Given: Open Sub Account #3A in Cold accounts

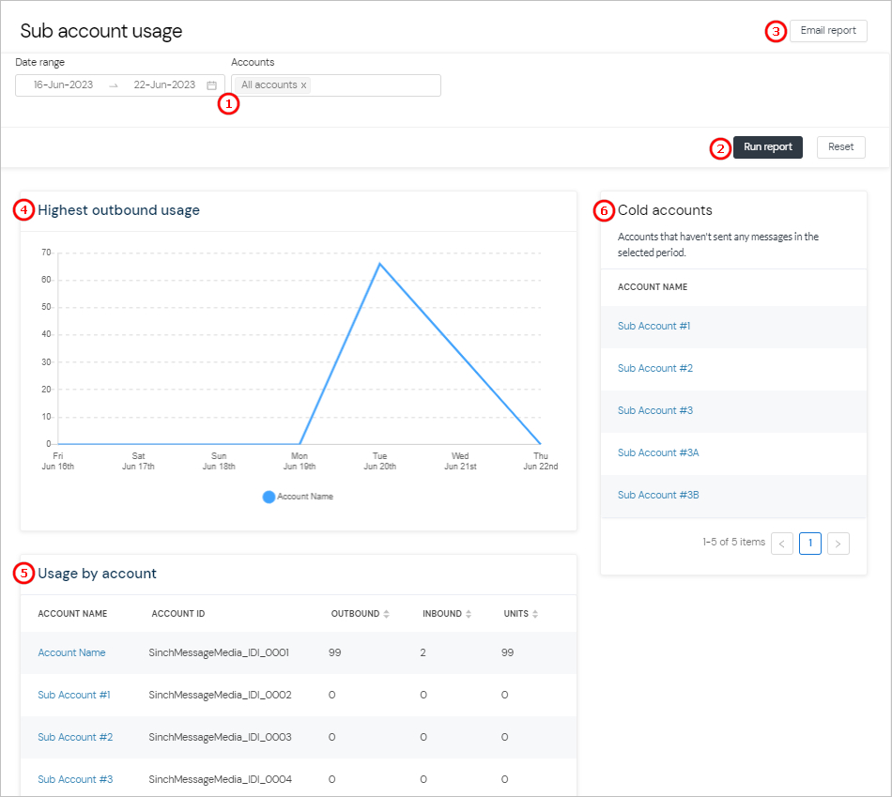Looking at the screenshot, I should pyautogui.click(x=658, y=452).
